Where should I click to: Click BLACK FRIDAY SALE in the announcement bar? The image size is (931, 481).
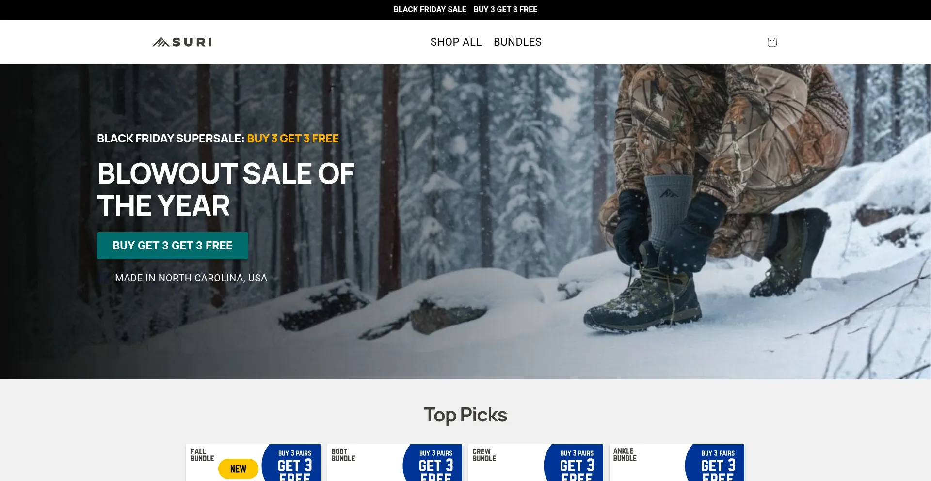pyautogui.click(x=430, y=9)
